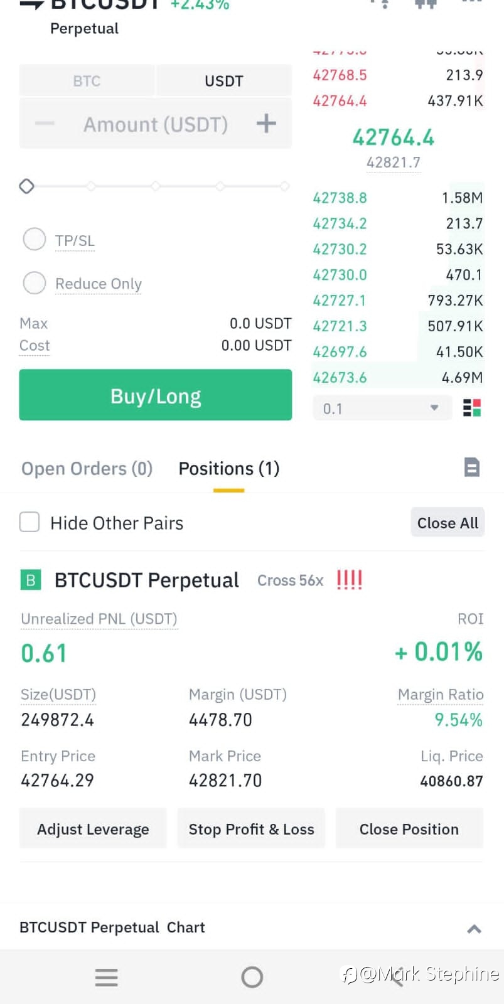Select the BTC unit tab

click(87, 81)
